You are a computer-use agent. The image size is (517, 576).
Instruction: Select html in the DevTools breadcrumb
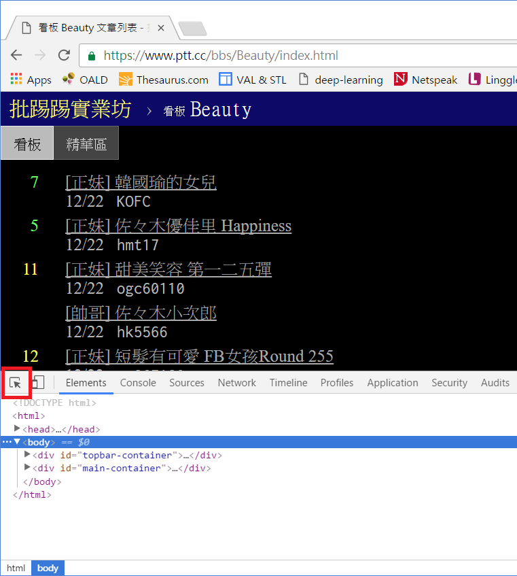pyautogui.click(x=16, y=568)
